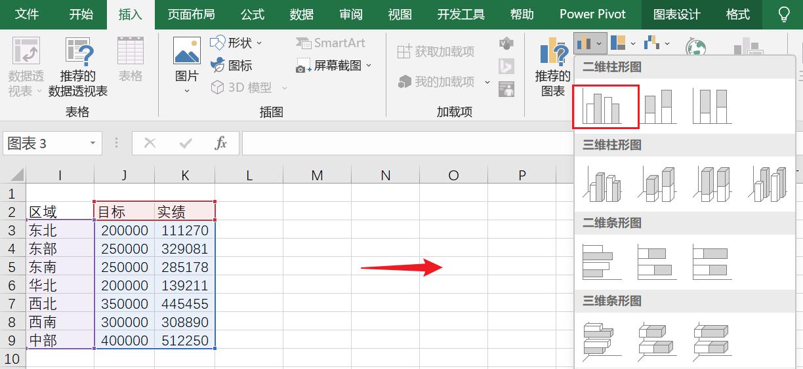Open the 格式 tab
Screen dimensions: 803x369
738,14
